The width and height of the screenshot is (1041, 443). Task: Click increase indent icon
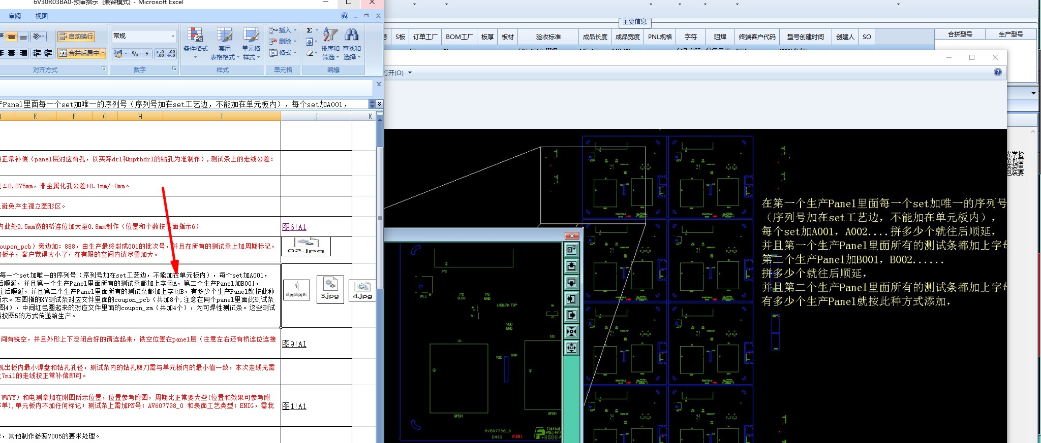pos(48,53)
